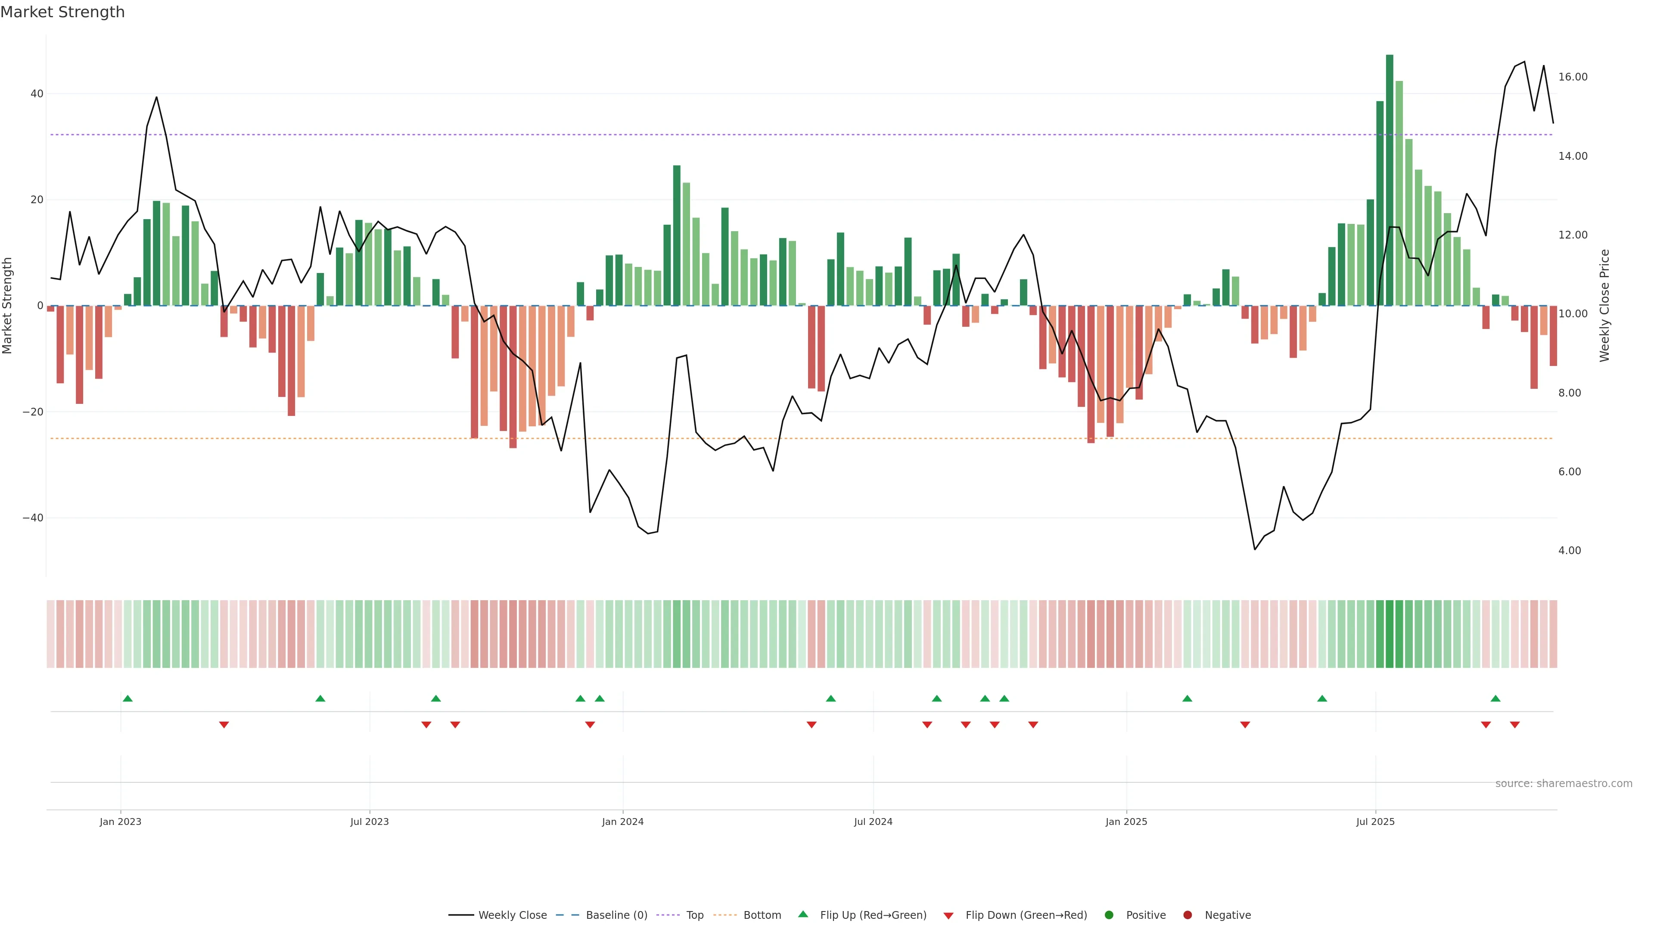Screen dimensions: 1654x930
Task: Click the Market Strength chart title
Action: [62, 12]
